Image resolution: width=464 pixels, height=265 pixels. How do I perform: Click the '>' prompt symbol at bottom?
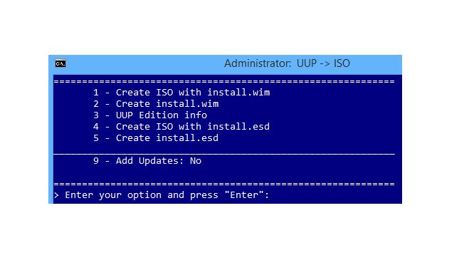point(56,195)
